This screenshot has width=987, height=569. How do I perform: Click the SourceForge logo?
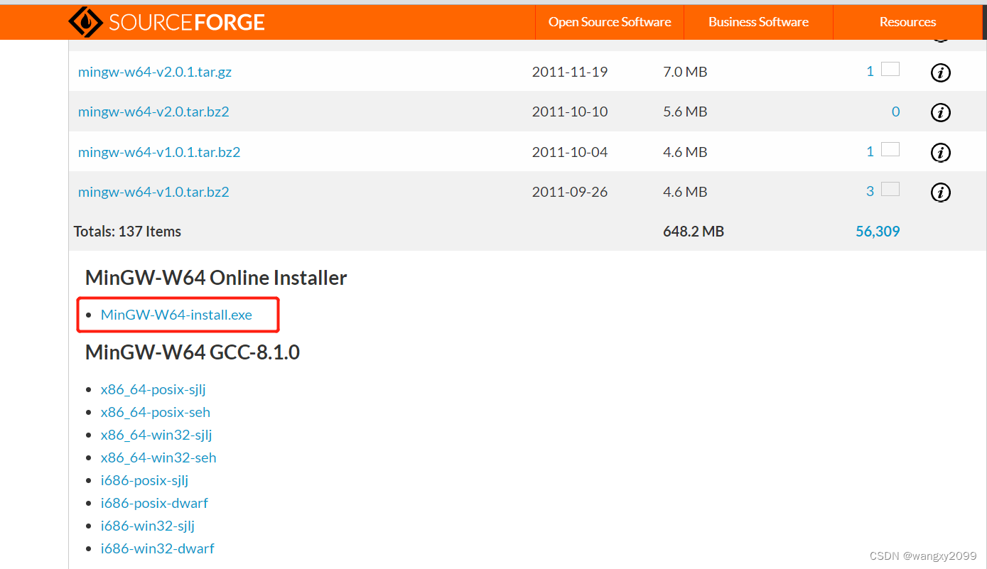click(x=166, y=22)
